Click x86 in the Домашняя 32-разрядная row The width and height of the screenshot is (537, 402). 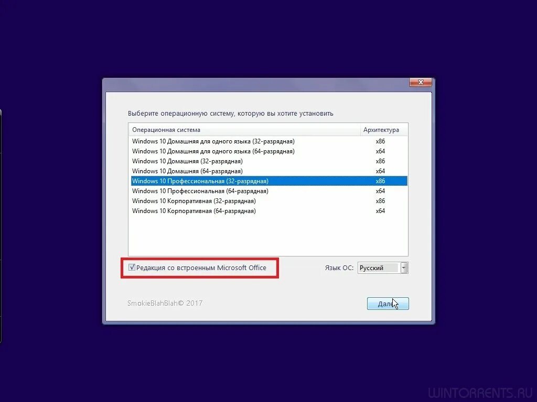[380, 161]
